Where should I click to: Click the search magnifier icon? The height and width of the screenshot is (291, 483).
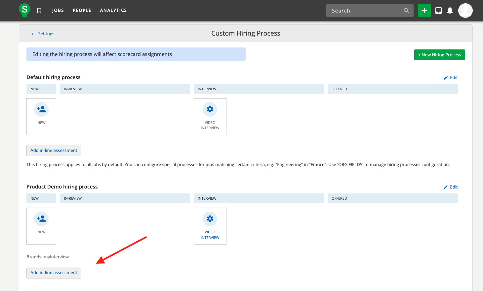coord(406,11)
